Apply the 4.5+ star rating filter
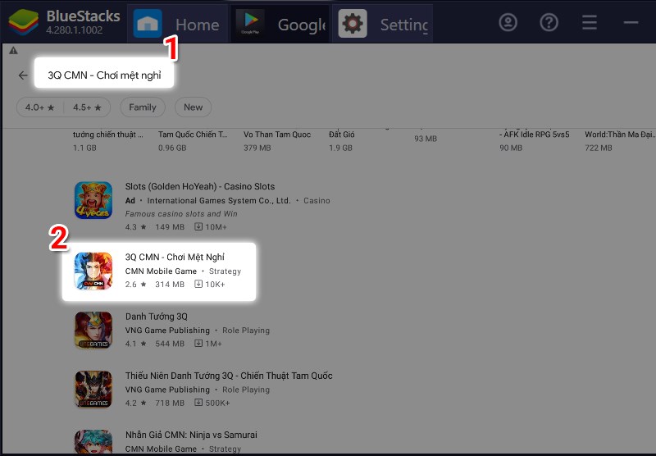The height and width of the screenshot is (456, 656). click(87, 107)
